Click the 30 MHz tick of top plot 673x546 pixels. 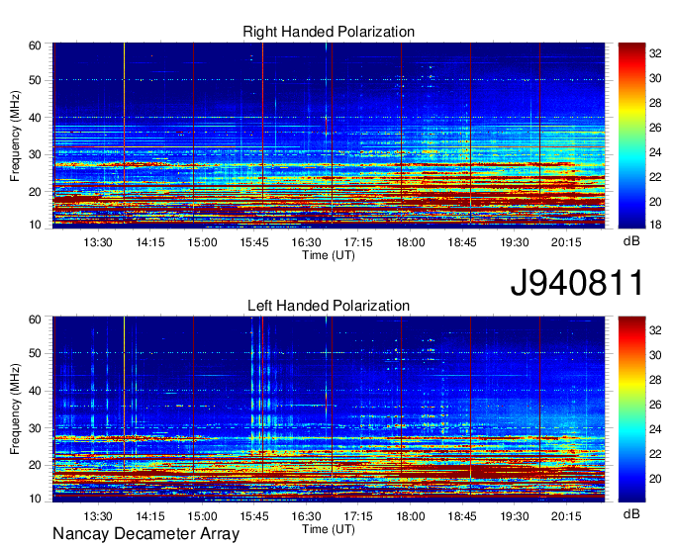click(35, 154)
